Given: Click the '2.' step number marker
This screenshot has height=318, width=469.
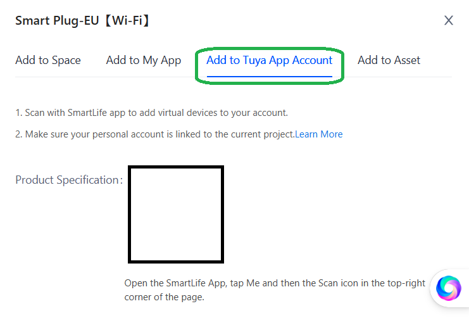Looking at the screenshot, I should [19, 134].
